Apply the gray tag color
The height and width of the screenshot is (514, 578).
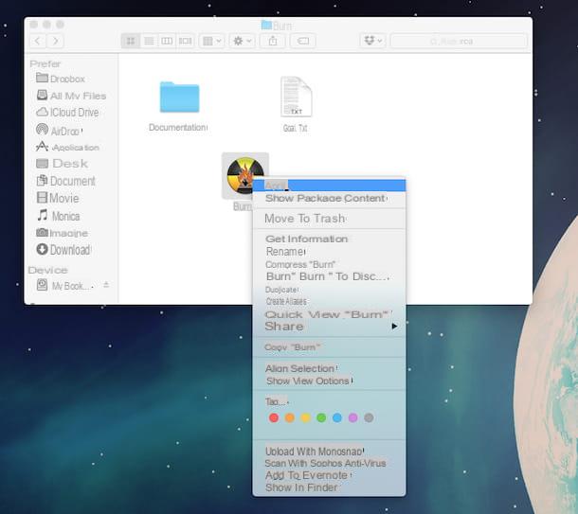[x=369, y=417]
